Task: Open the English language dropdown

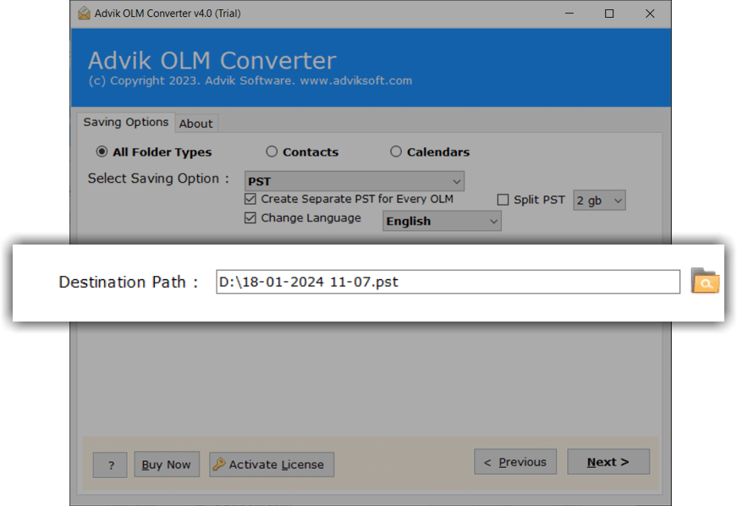Action: (442, 221)
